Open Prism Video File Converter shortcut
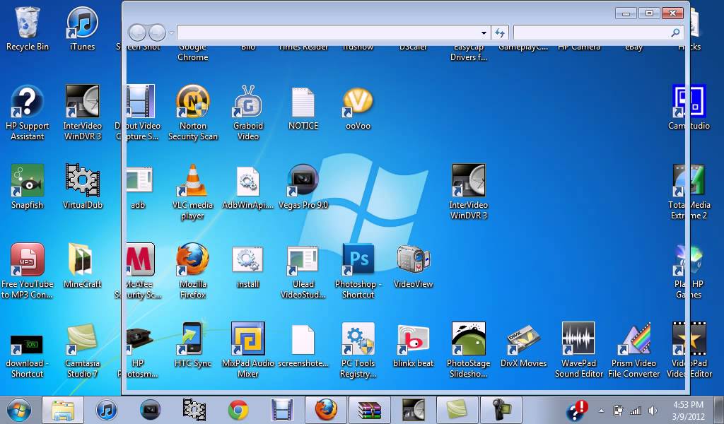The width and height of the screenshot is (724, 424). pos(633,351)
